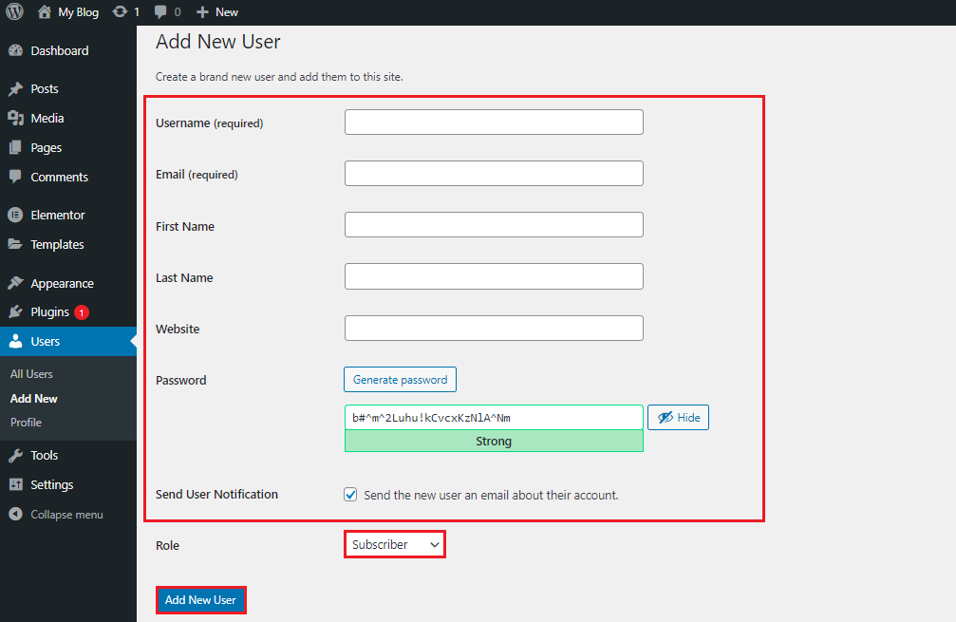This screenshot has height=622, width=956.
Task: Uncheck Send User Notification email option
Action: click(350, 494)
